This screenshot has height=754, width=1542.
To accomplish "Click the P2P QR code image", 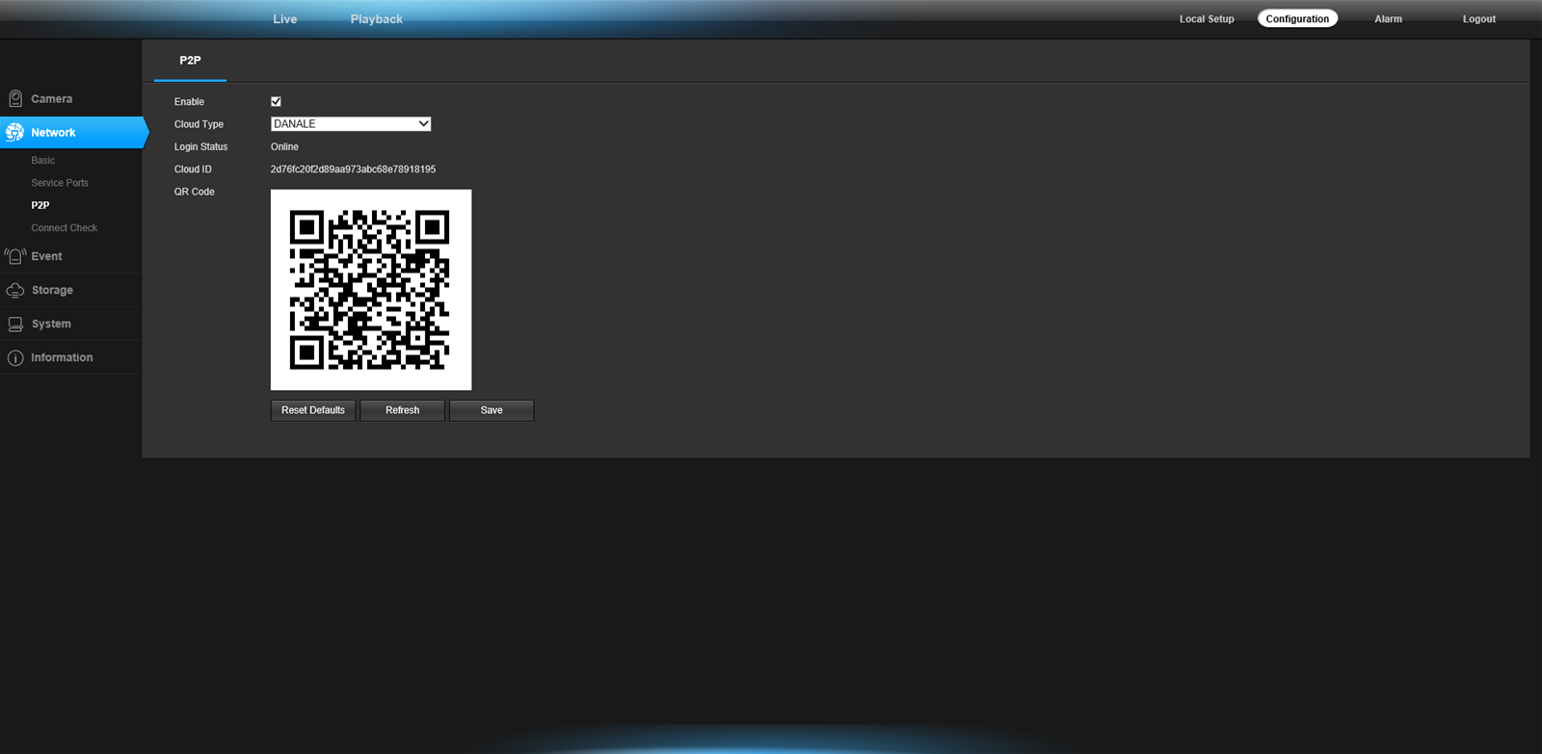I will (x=371, y=290).
